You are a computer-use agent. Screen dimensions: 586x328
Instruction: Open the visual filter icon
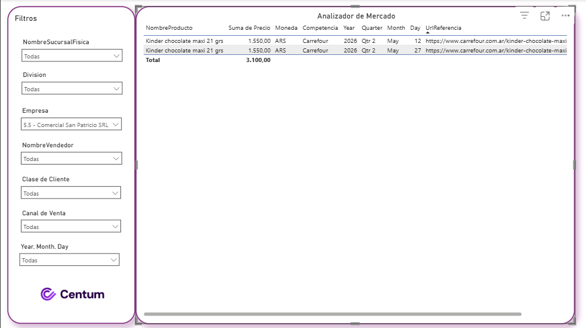click(525, 16)
